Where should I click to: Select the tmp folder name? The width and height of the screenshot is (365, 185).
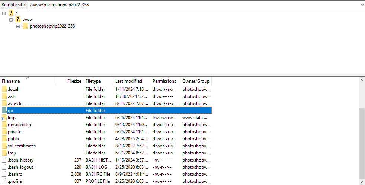point(12,153)
